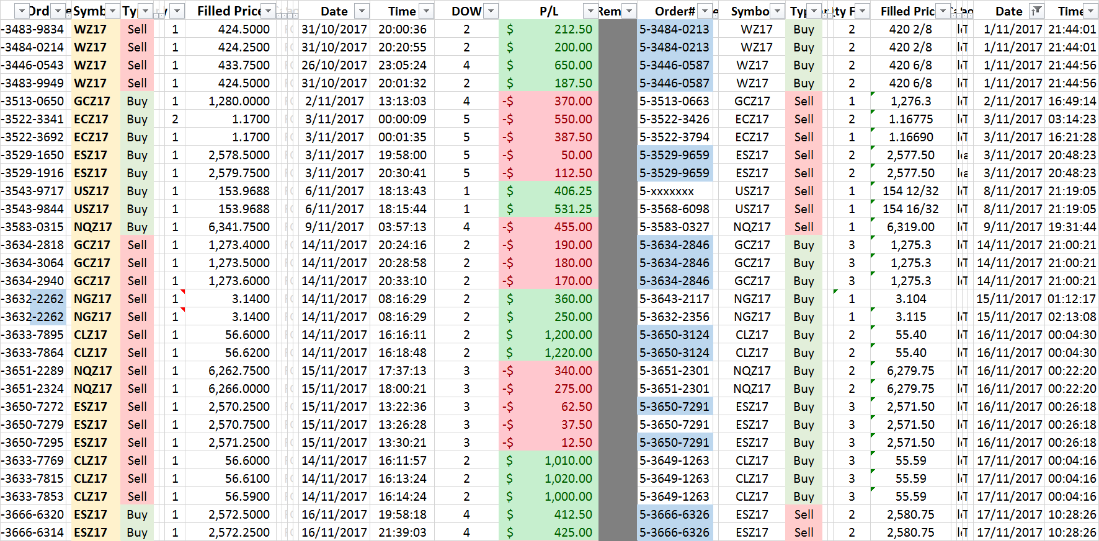This screenshot has width=1099, height=541.
Task: Open the sorted Date column filter icon
Action: (x=1036, y=11)
